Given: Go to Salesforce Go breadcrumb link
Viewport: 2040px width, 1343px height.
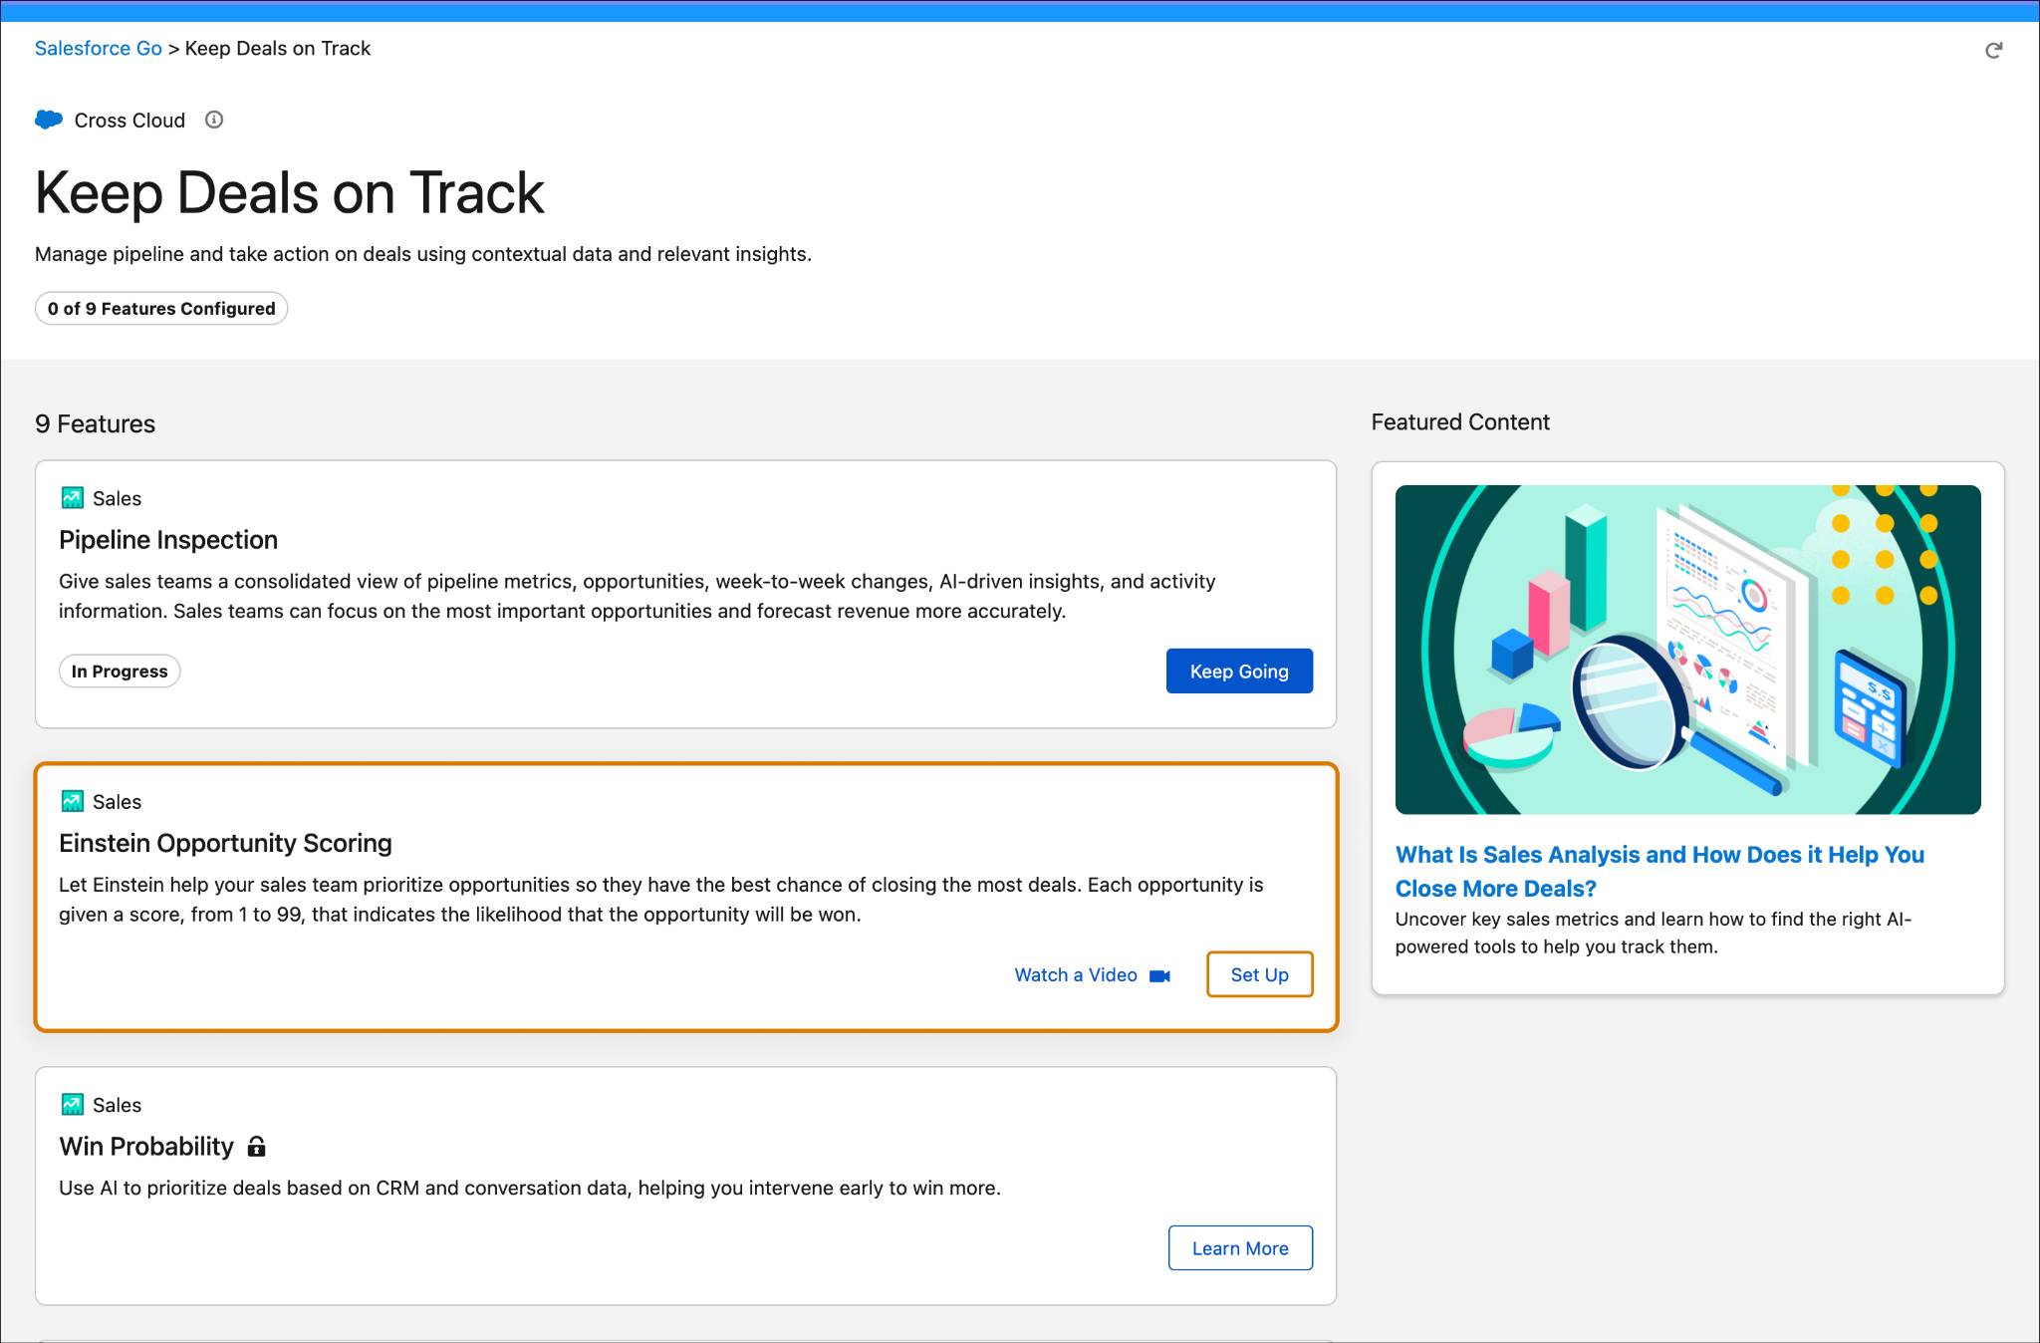Looking at the screenshot, I should point(99,48).
